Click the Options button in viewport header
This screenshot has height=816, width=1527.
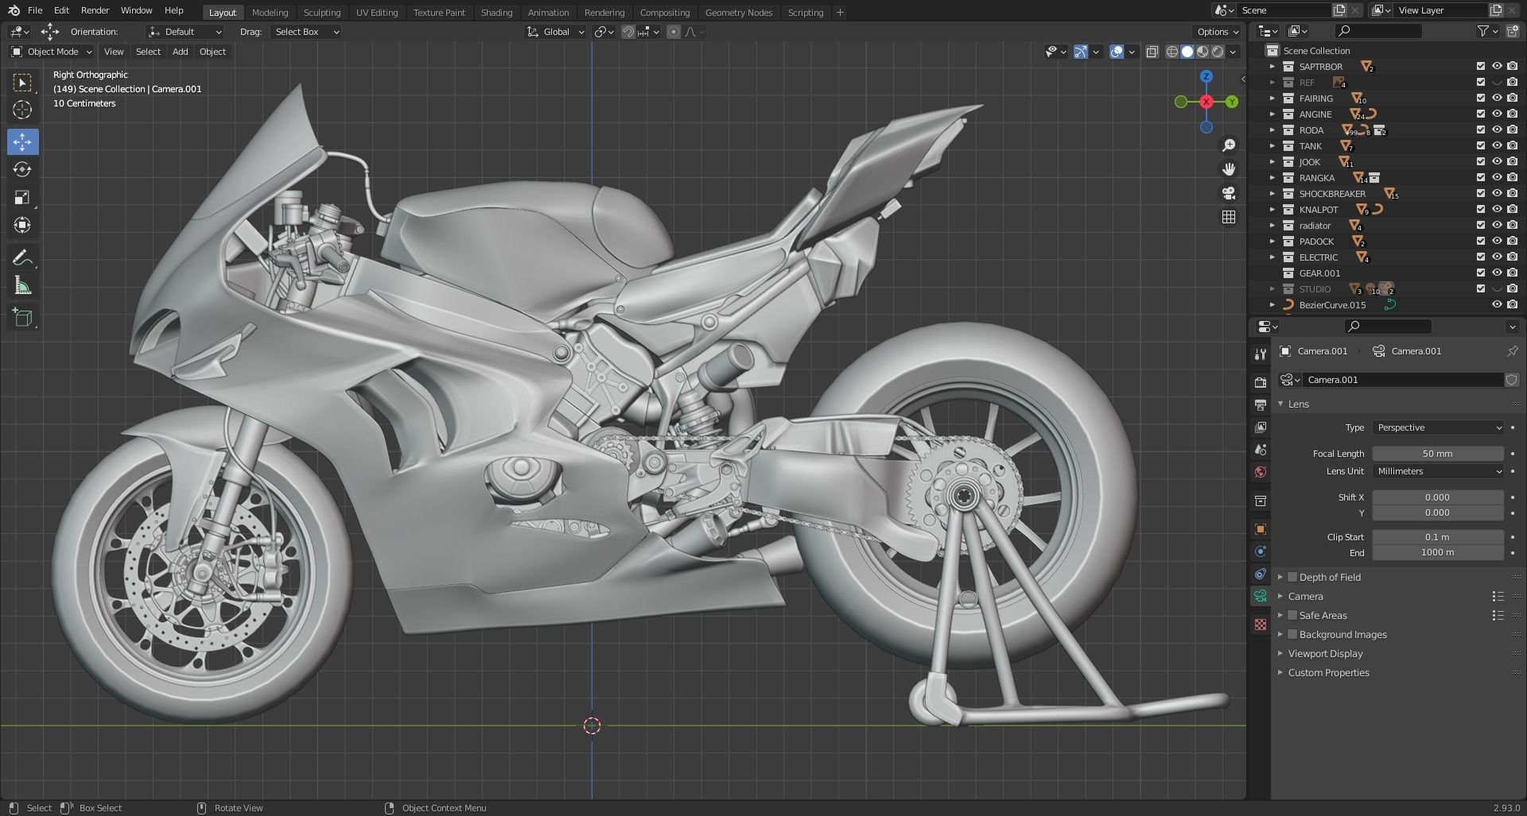pos(1218,32)
